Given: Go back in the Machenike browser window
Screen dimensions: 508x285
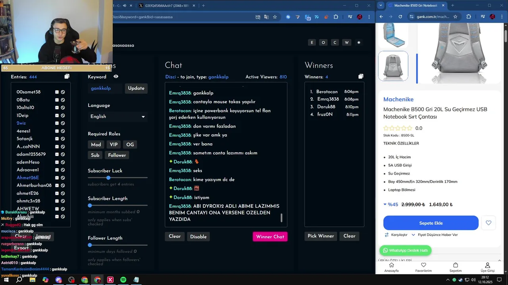Looking at the screenshot, I should (x=381, y=17).
